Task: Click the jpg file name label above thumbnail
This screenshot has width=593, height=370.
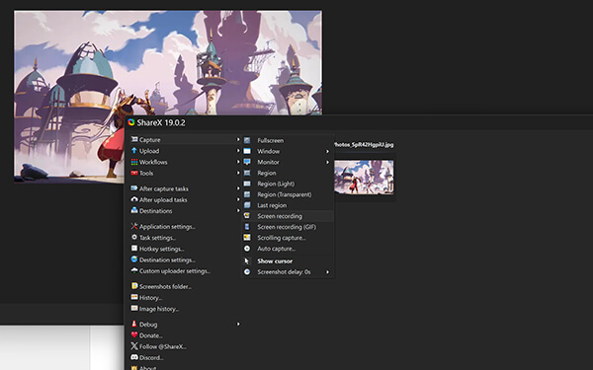Action: click(364, 144)
